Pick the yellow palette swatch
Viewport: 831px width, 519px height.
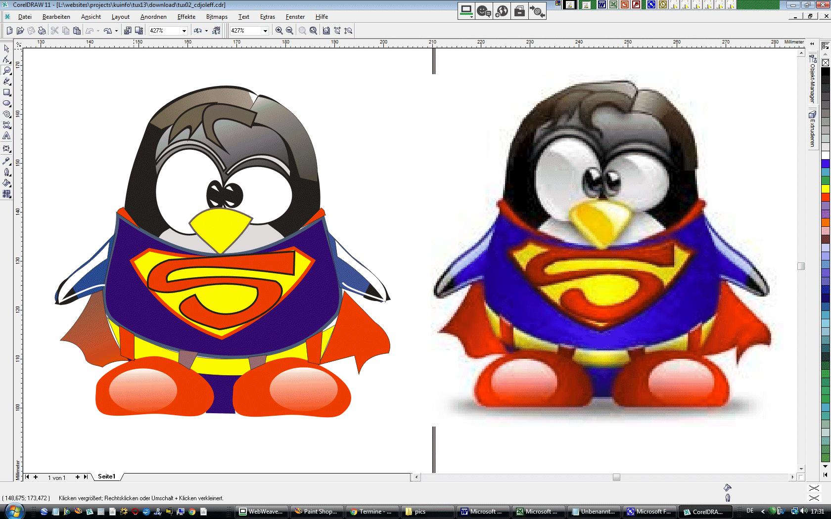(x=826, y=189)
